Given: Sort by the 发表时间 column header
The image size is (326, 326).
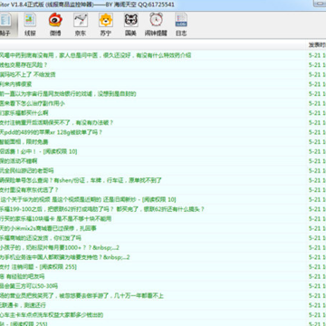Looking at the screenshot, I should [x=316, y=45].
